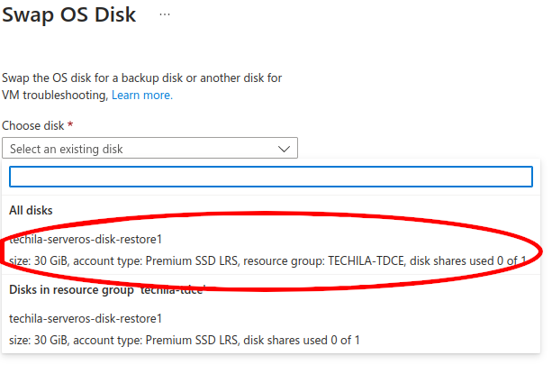Select techila-serveros-disk-restore1 under All disks
Viewport: 552px width, 365px height.
[85, 240]
